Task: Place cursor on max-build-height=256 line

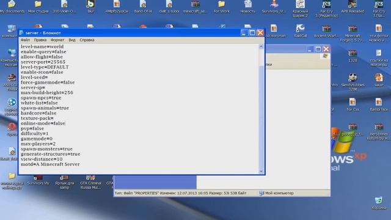Action: pyautogui.click(x=47, y=92)
